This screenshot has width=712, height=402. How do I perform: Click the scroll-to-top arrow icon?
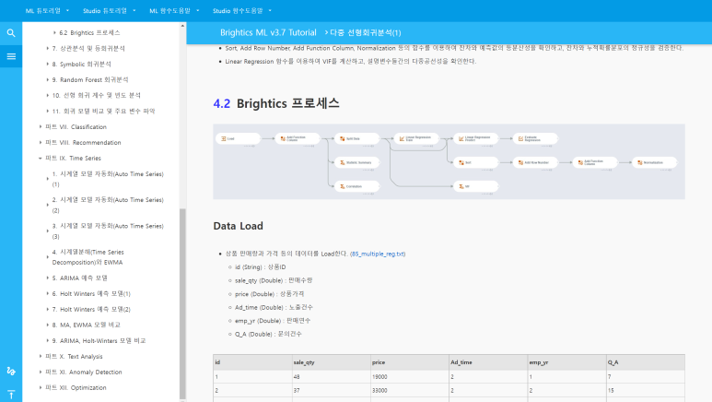click(11, 395)
